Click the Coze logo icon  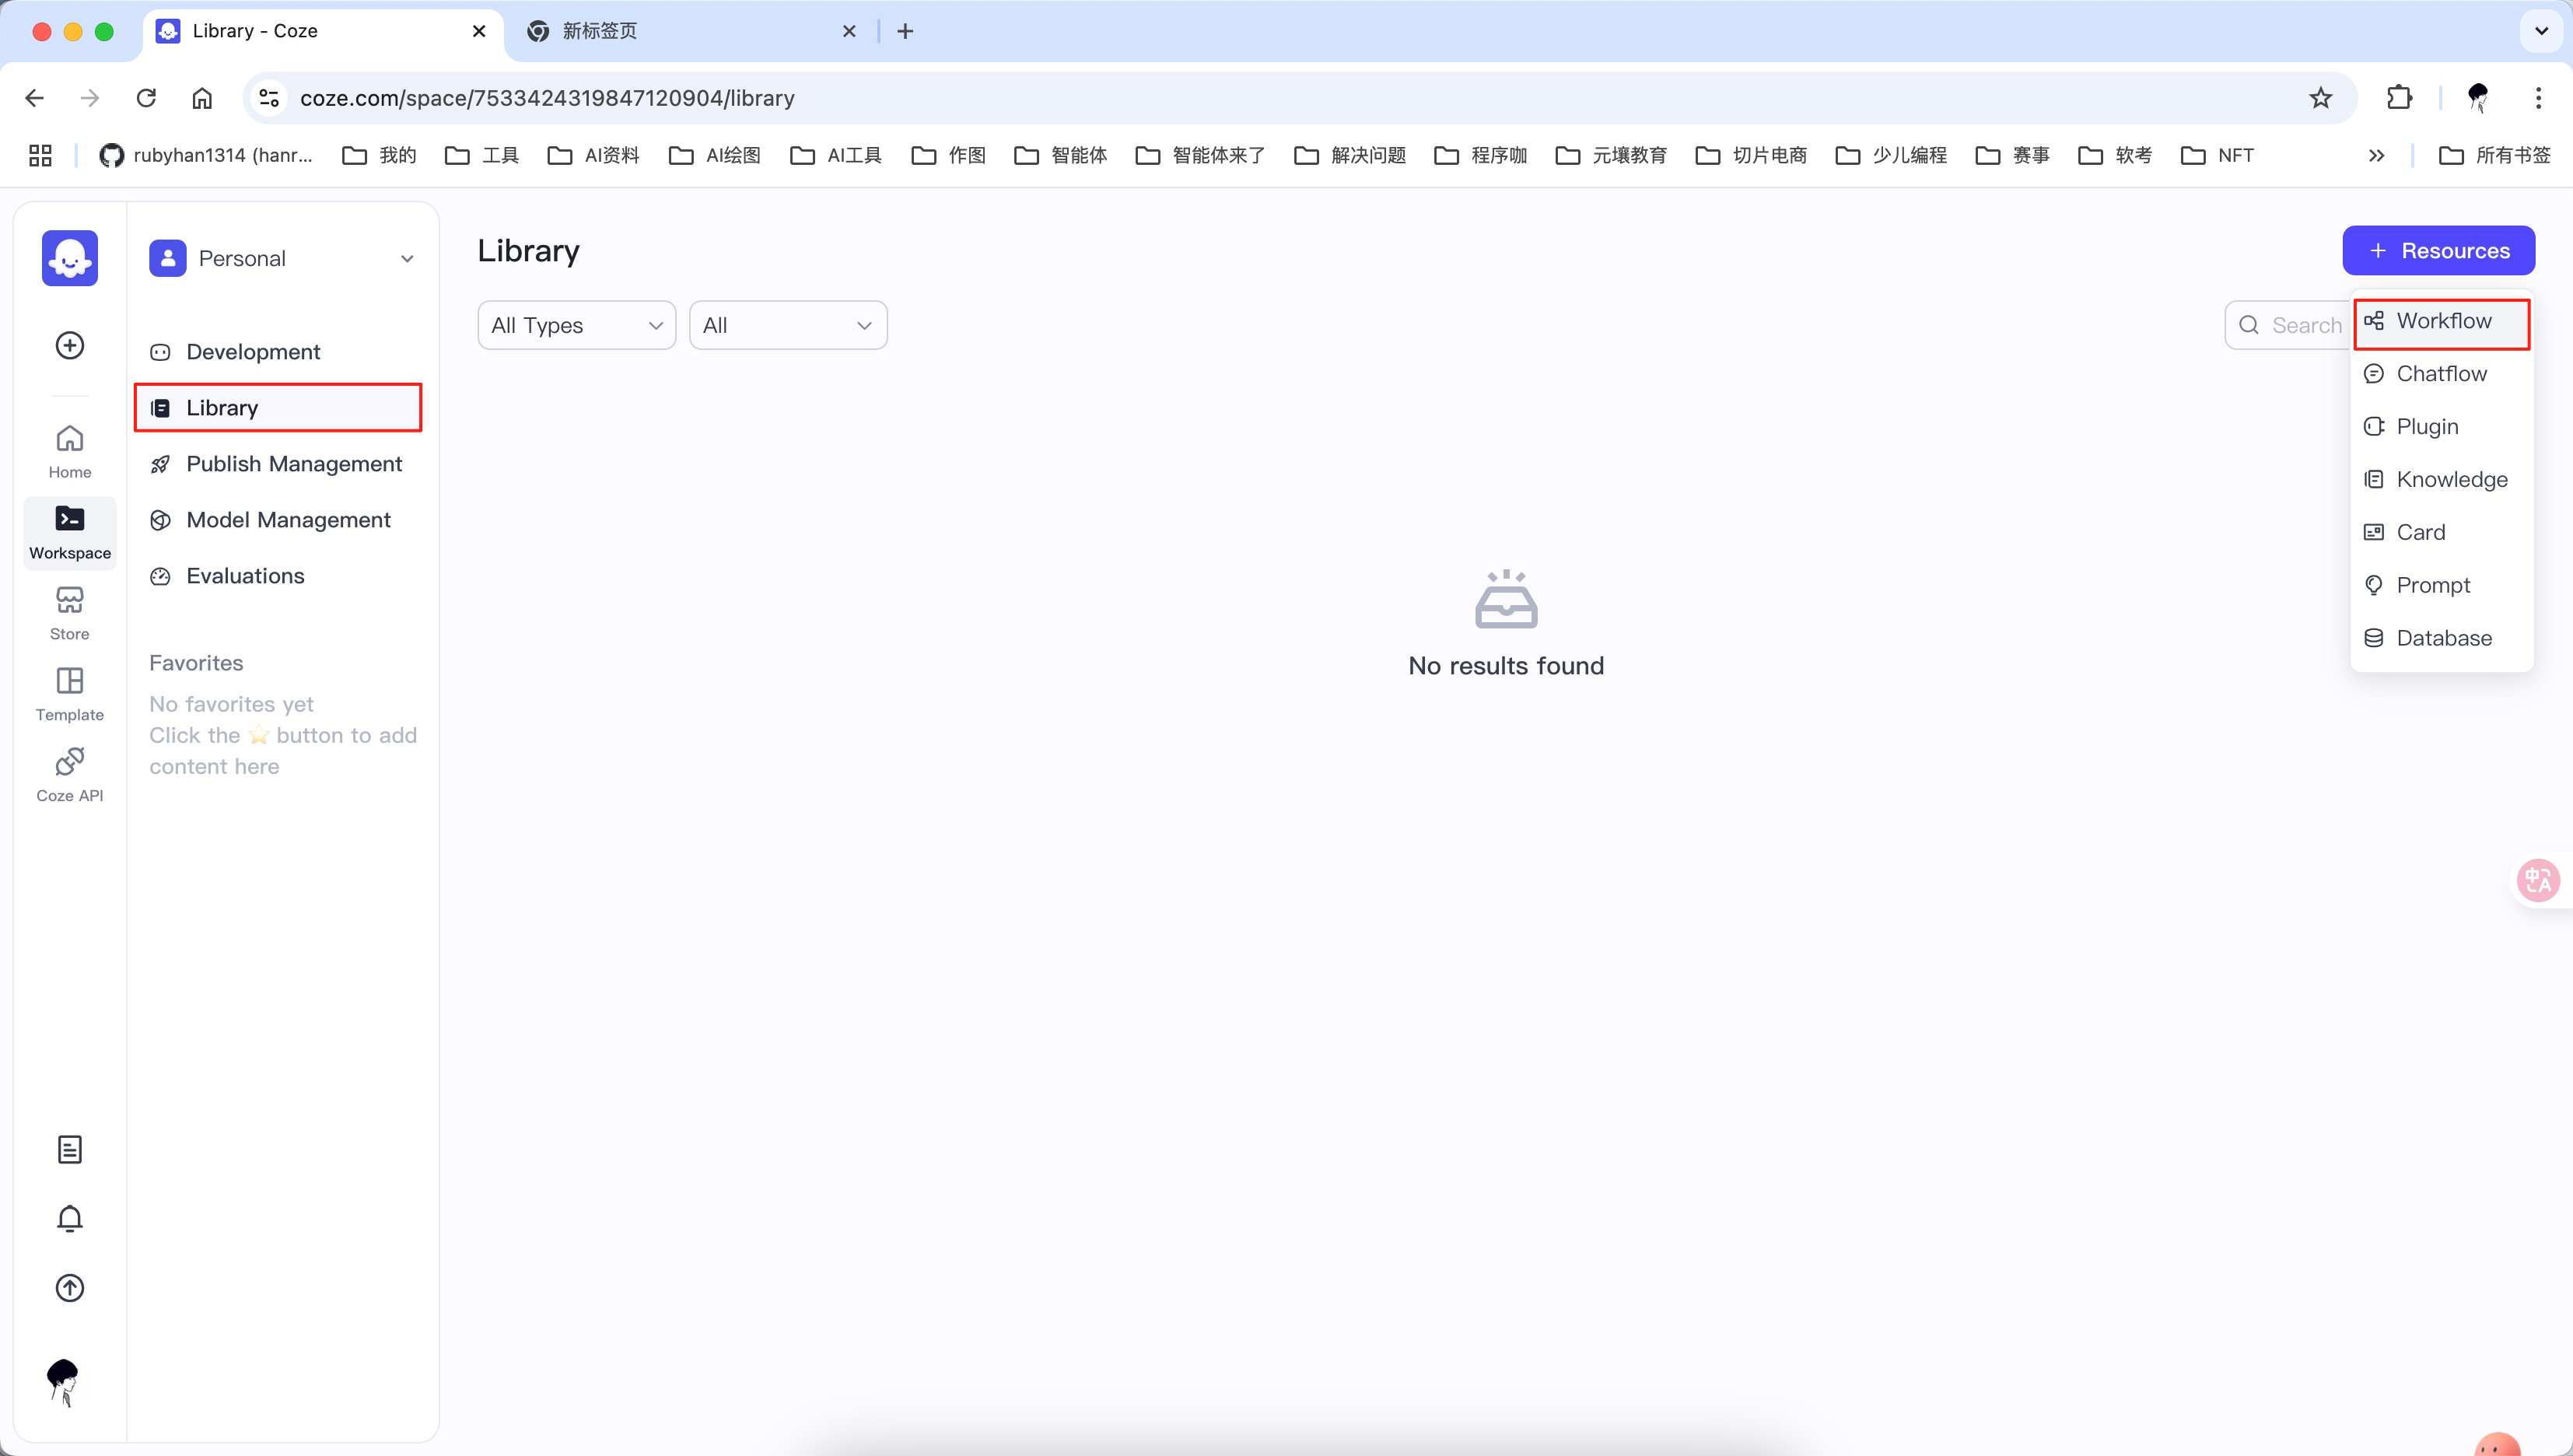[69, 258]
